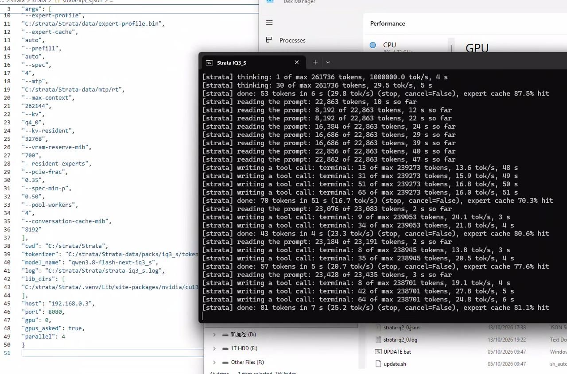567x374 pixels.
Task: Click the "port": 8080 line in editor
Action: (x=43, y=312)
